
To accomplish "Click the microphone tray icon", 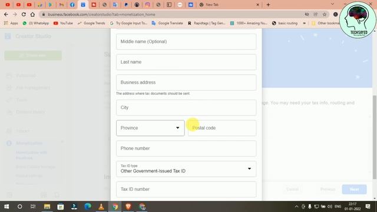I will [x=310, y=207].
